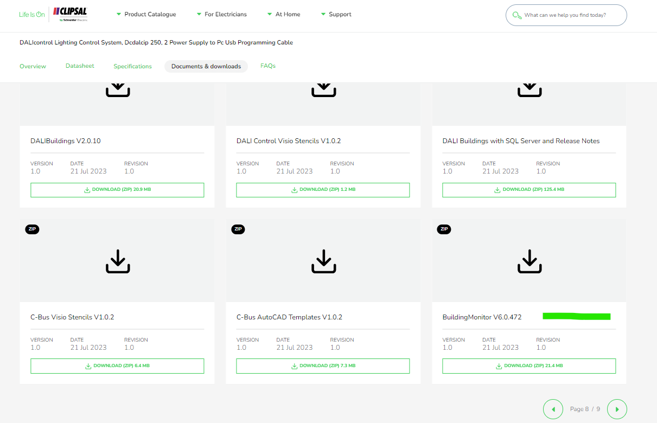Click the DALIBuildings V2.0.10 title
This screenshot has height=423, width=657.
click(x=66, y=141)
